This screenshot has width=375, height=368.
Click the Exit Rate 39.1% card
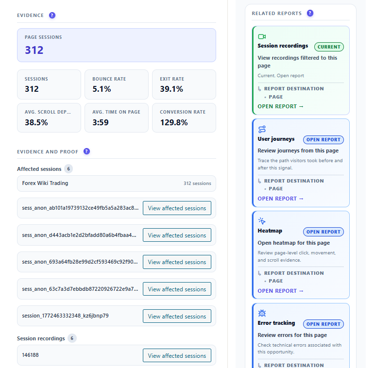pos(184,84)
